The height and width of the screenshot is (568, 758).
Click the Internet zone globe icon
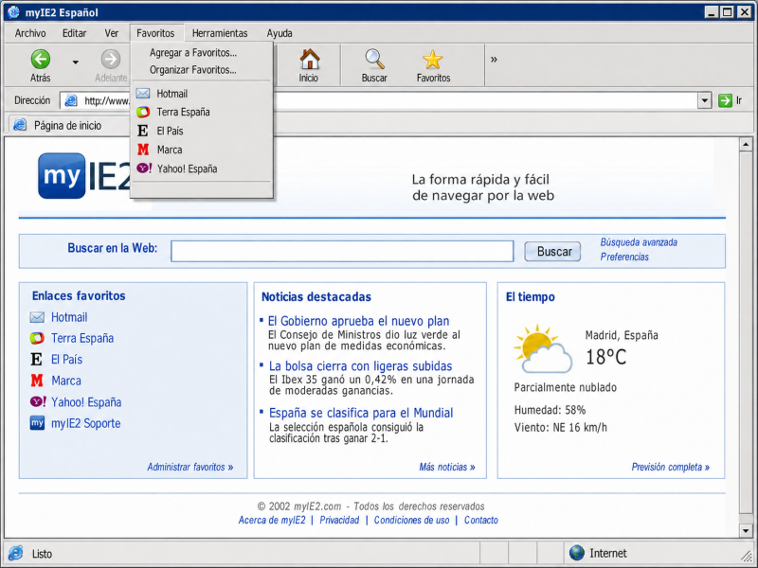(576, 553)
